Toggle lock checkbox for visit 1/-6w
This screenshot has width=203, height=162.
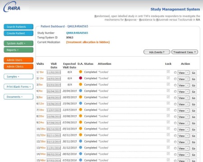[x=168, y=72]
